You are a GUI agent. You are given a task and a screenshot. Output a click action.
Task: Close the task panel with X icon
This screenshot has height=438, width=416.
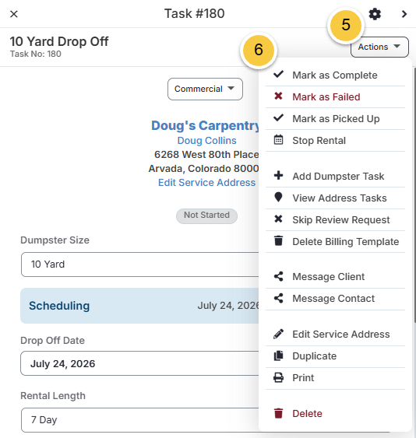[x=14, y=14]
